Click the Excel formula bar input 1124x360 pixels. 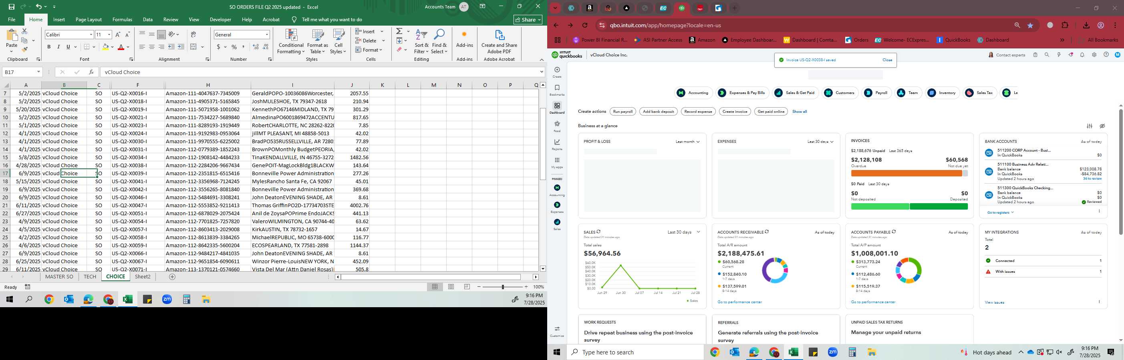pyautogui.click(x=319, y=72)
